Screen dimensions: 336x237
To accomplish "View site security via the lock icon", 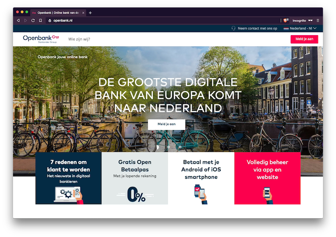I will click(50, 20).
